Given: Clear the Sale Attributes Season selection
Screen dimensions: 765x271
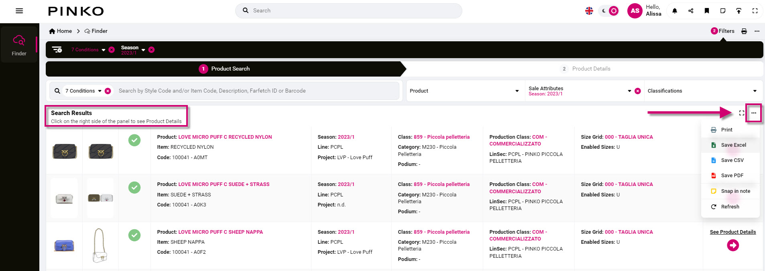Looking at the screenshot, I should pos(638,91).
